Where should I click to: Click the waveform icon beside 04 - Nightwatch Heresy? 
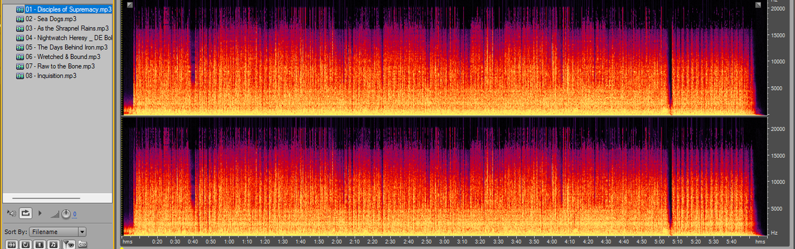[20, 37]
